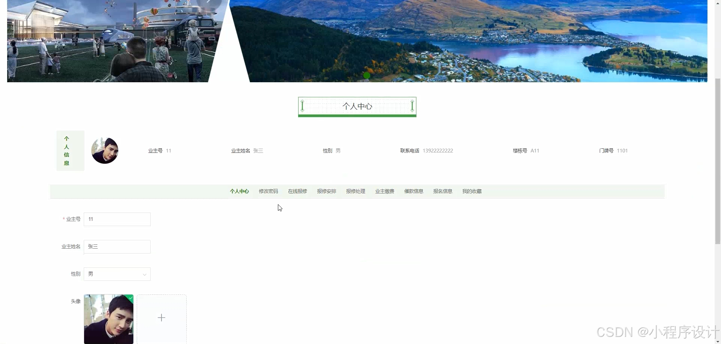This screenshot has height=344, width=721.
Task: Open 我的收藏 collection page
Action: click(471, 191)
